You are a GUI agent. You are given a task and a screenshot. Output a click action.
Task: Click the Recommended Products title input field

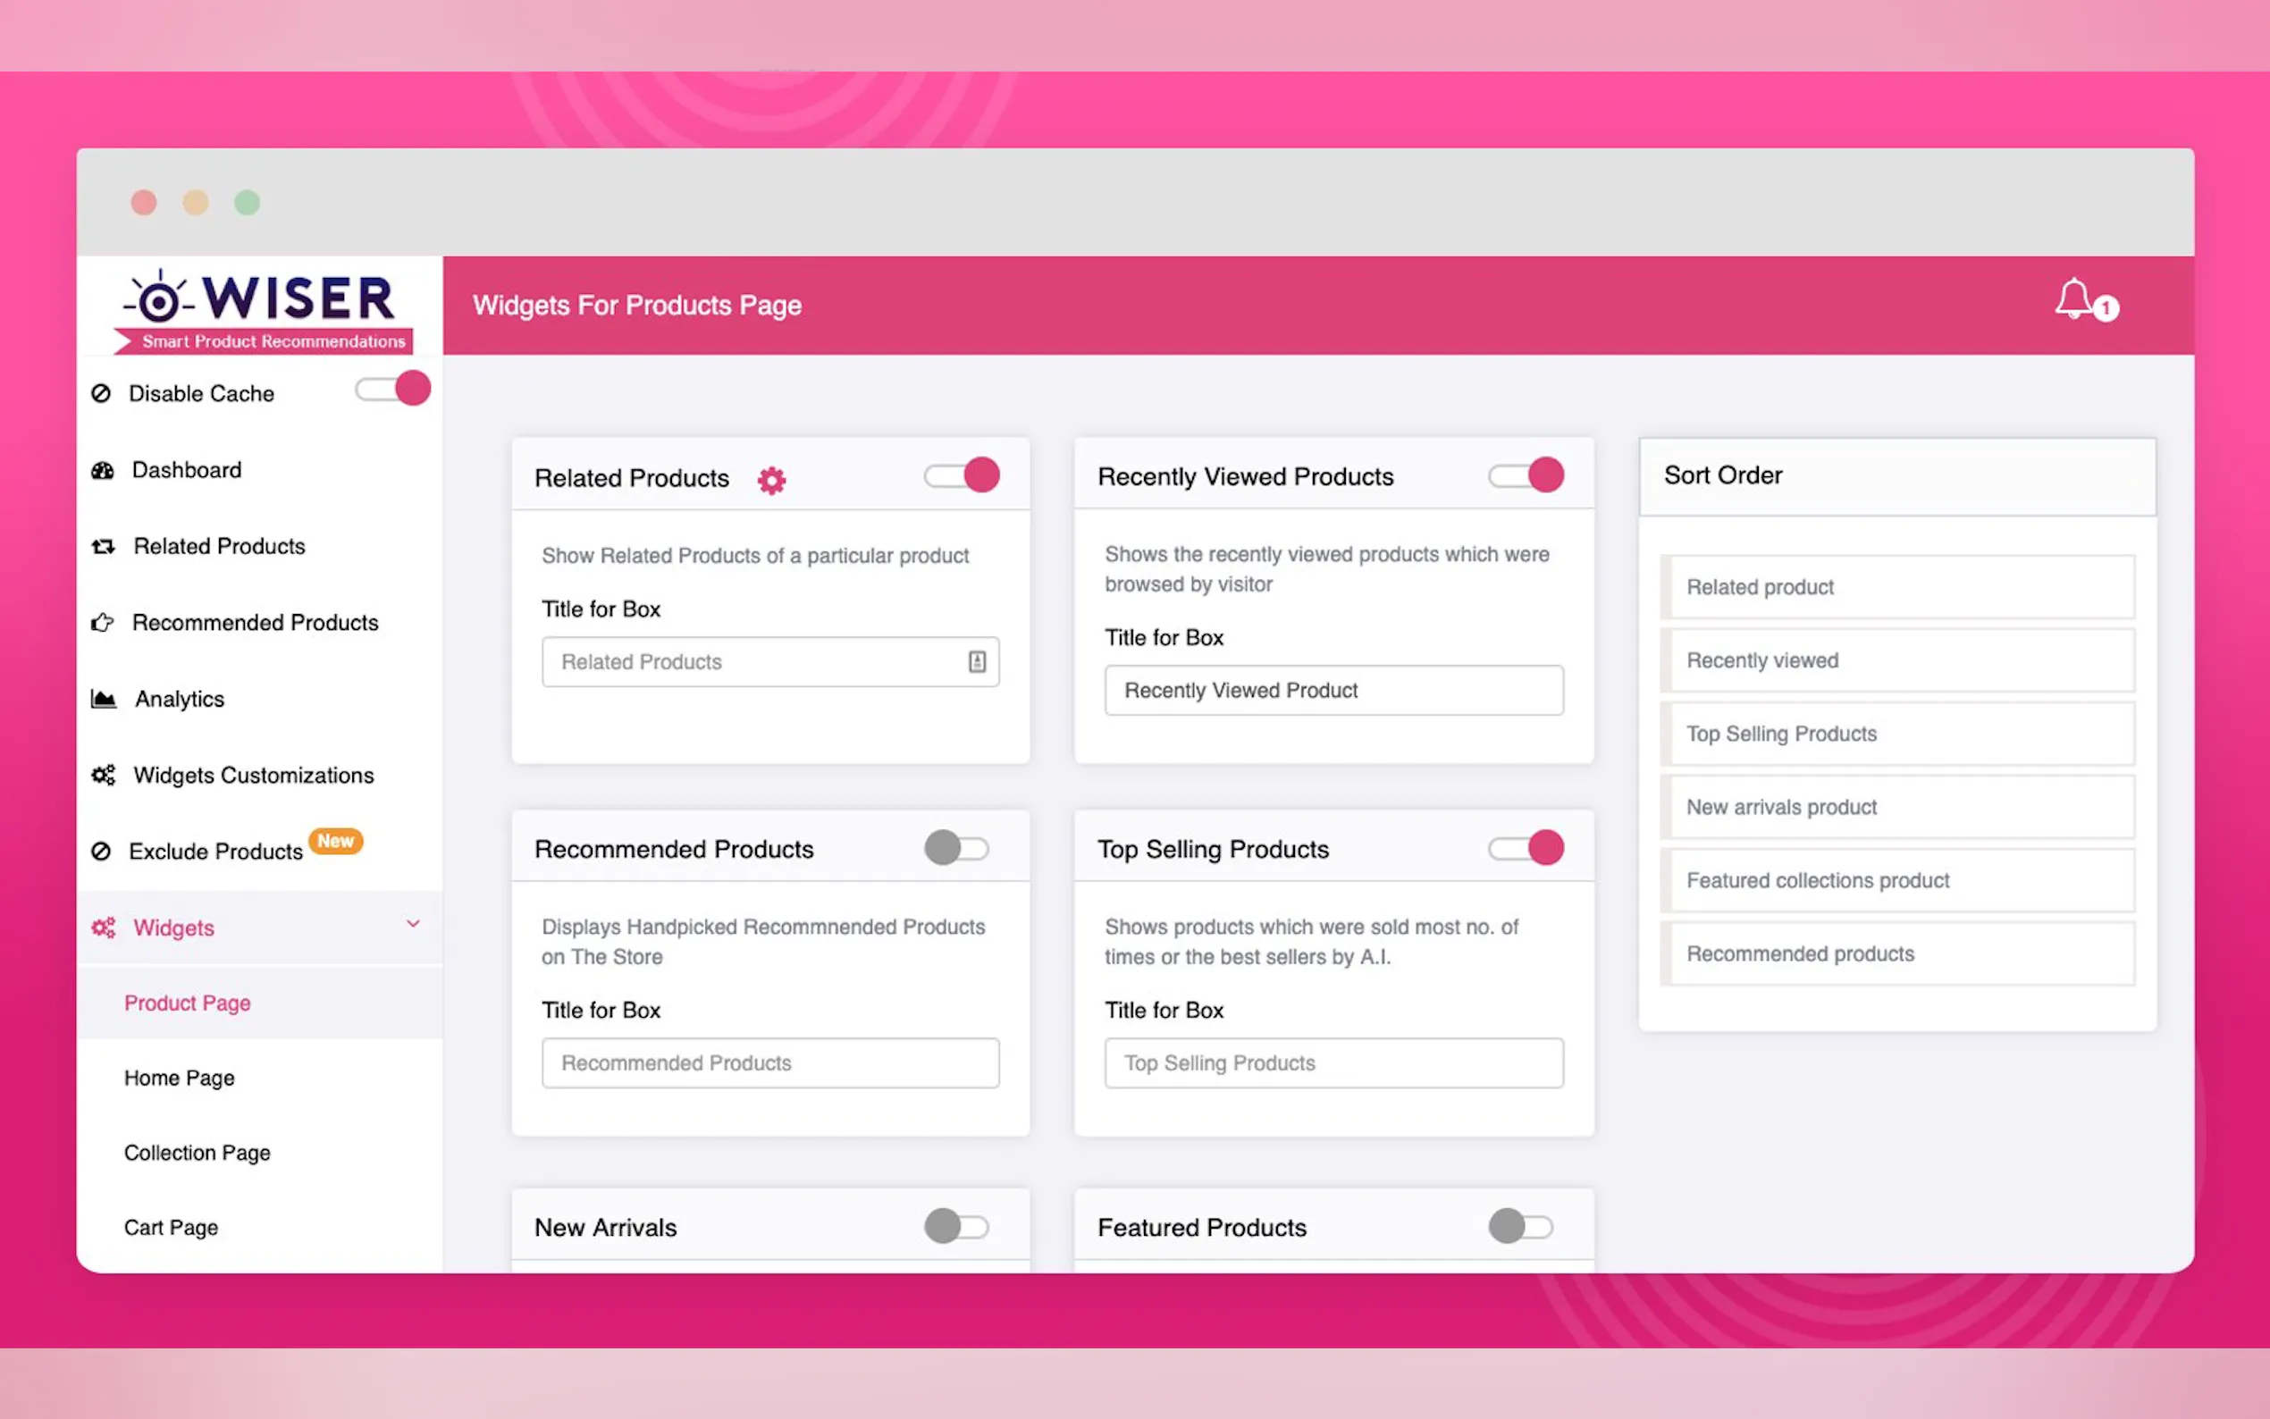point(770,1062)
